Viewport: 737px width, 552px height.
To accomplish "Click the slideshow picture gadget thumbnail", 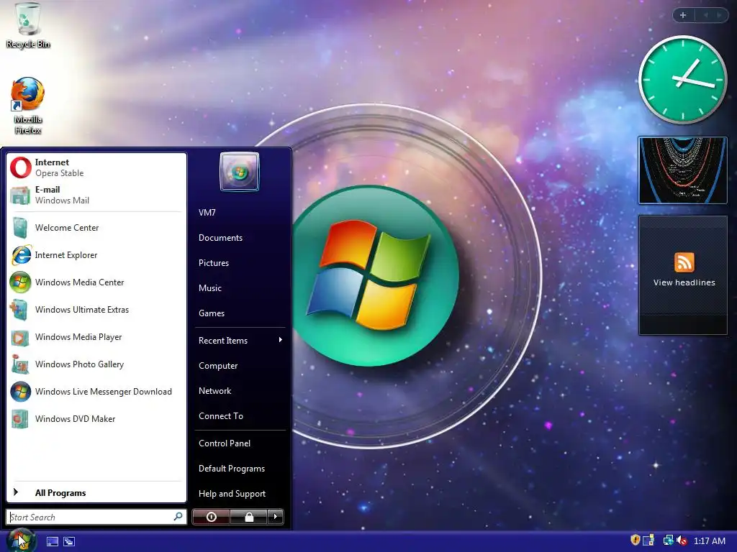I will click(682, 170).
